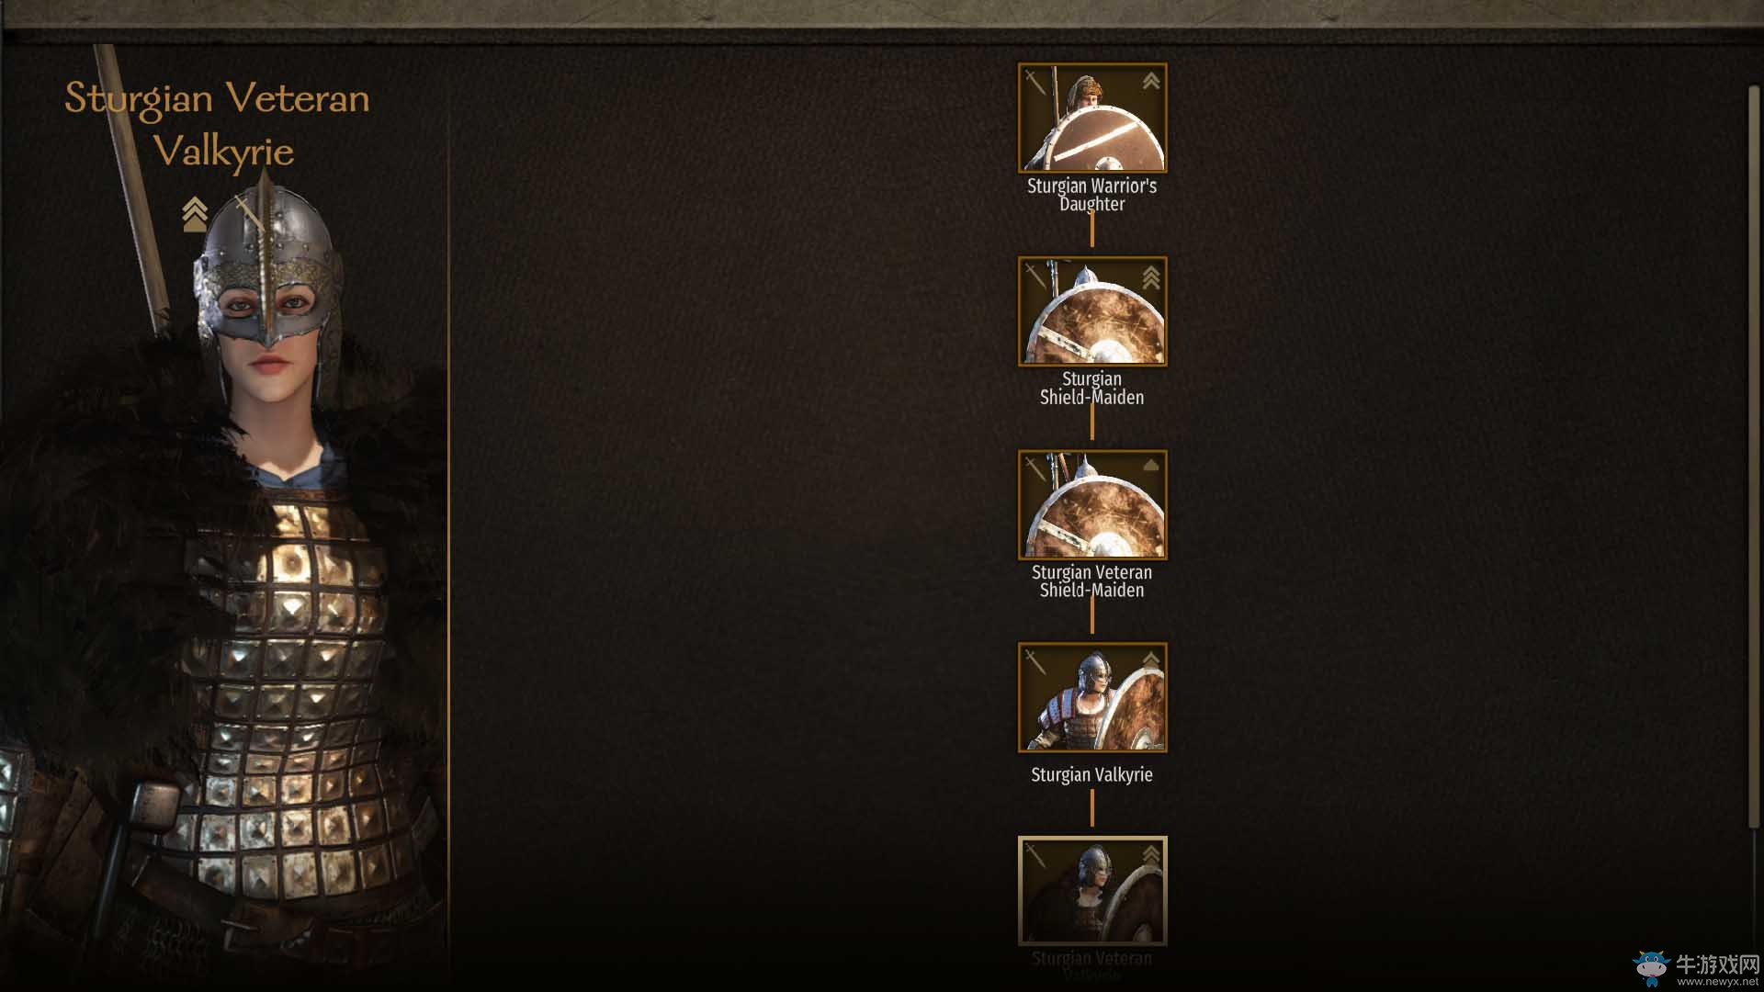Click the Sturgian Warrior's Daughter name label
Image resolution: width=1764 pixels, height=992 pixels.
point(1092,195)
